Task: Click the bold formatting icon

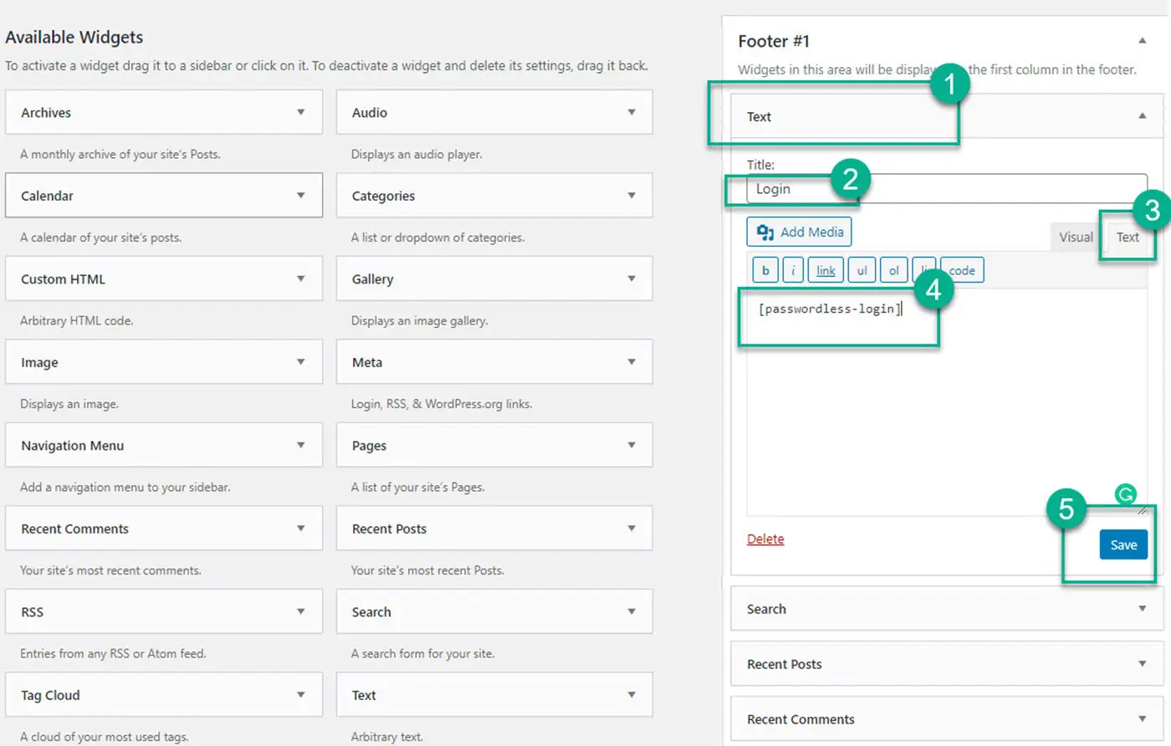Action: [764, 269]
